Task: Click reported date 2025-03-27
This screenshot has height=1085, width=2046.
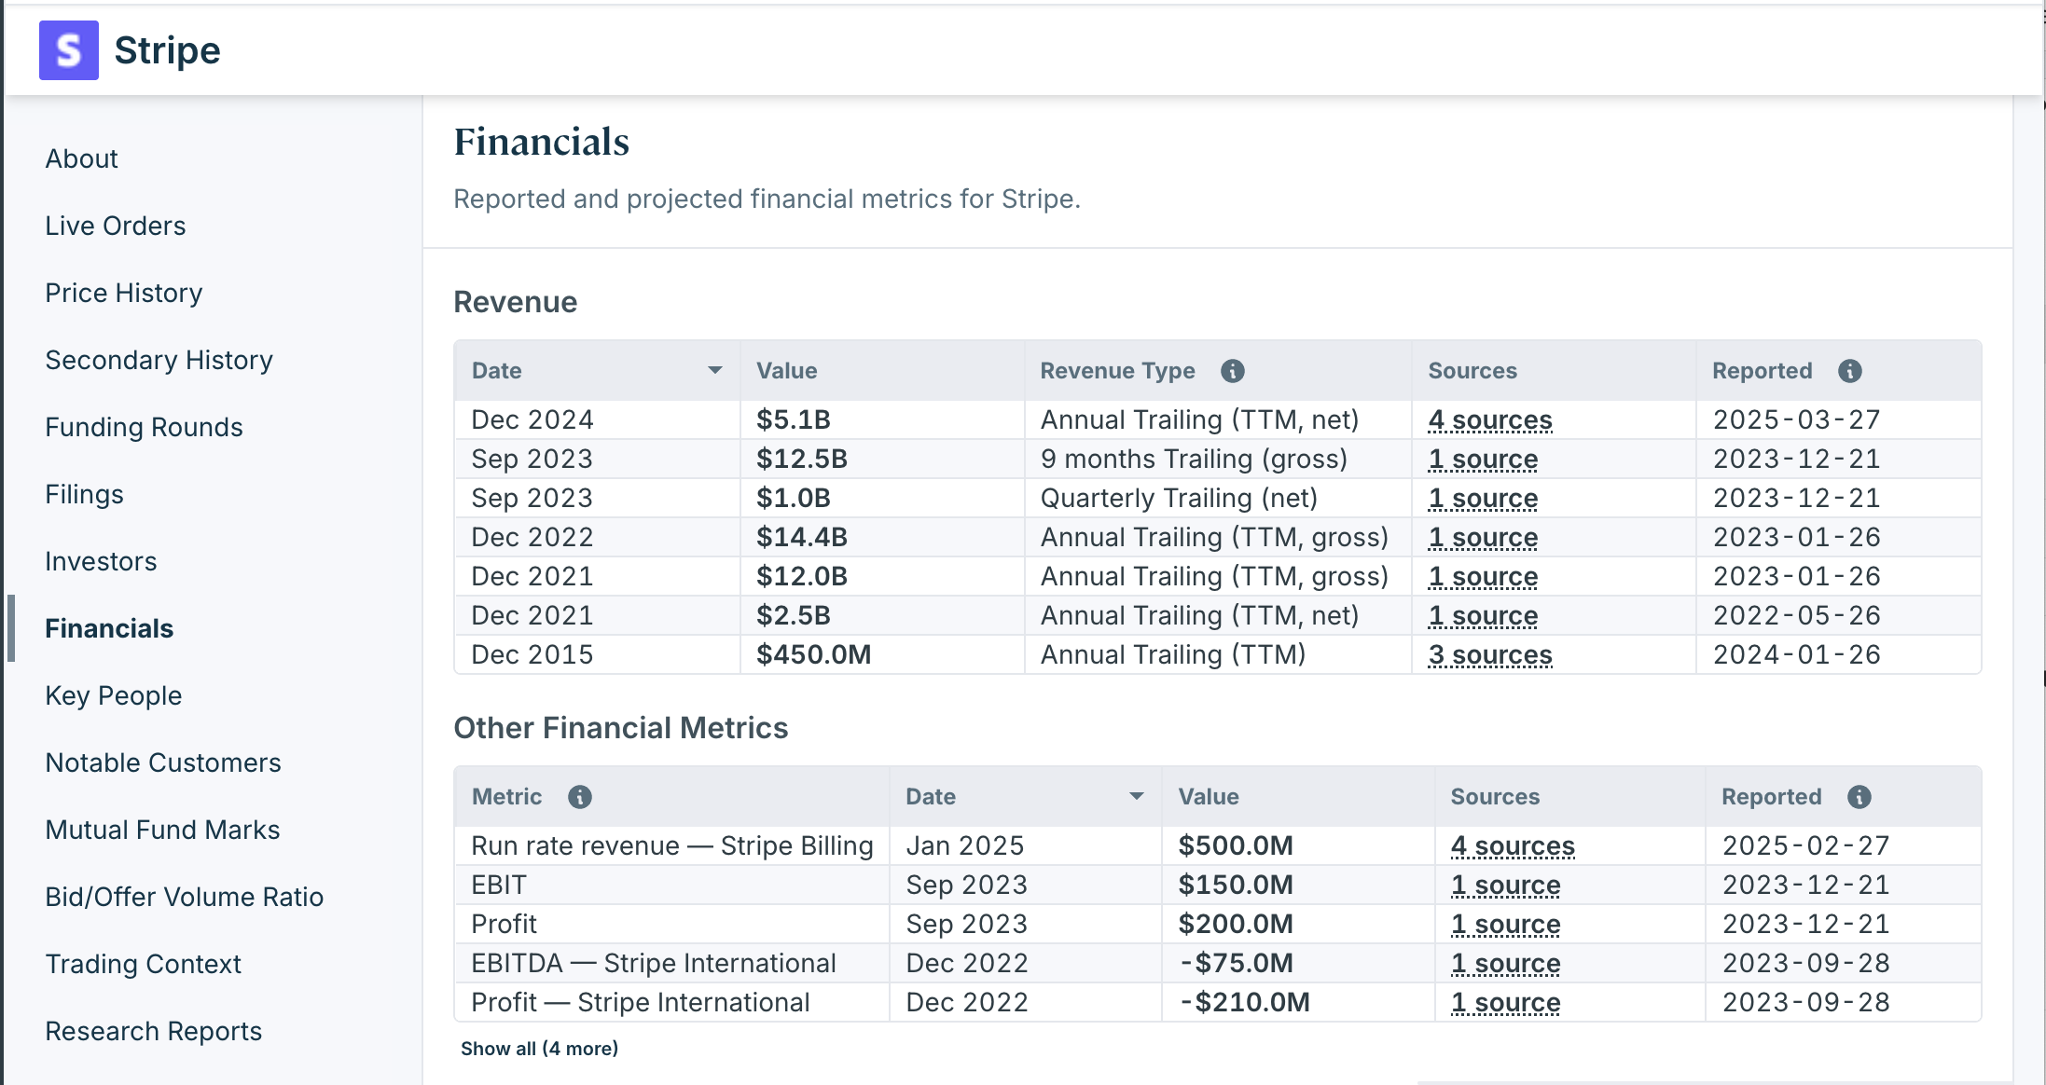Action: [1797, 420]
